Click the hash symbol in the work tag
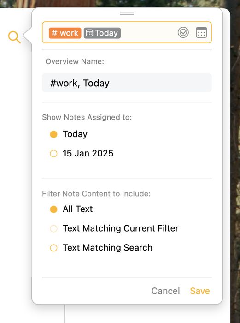This screenshot has width=240, height=323. pyautogui.click(x=54, y=33)
